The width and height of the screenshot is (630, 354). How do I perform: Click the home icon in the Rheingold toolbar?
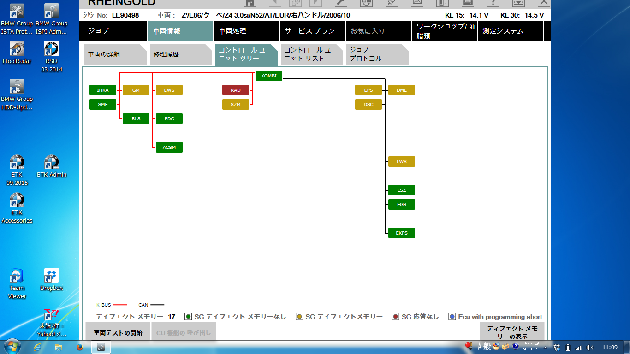(x=250, y=3)
